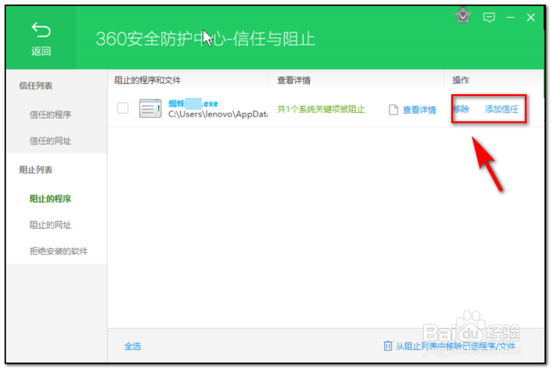
Task: Minimize the 360 security center window
Action: (x=511, y=17)
